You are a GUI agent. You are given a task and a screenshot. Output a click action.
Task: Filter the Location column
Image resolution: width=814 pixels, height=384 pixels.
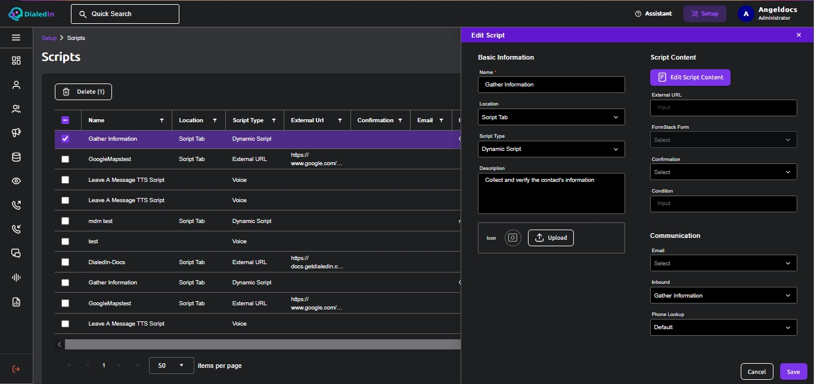pos(215,120)
